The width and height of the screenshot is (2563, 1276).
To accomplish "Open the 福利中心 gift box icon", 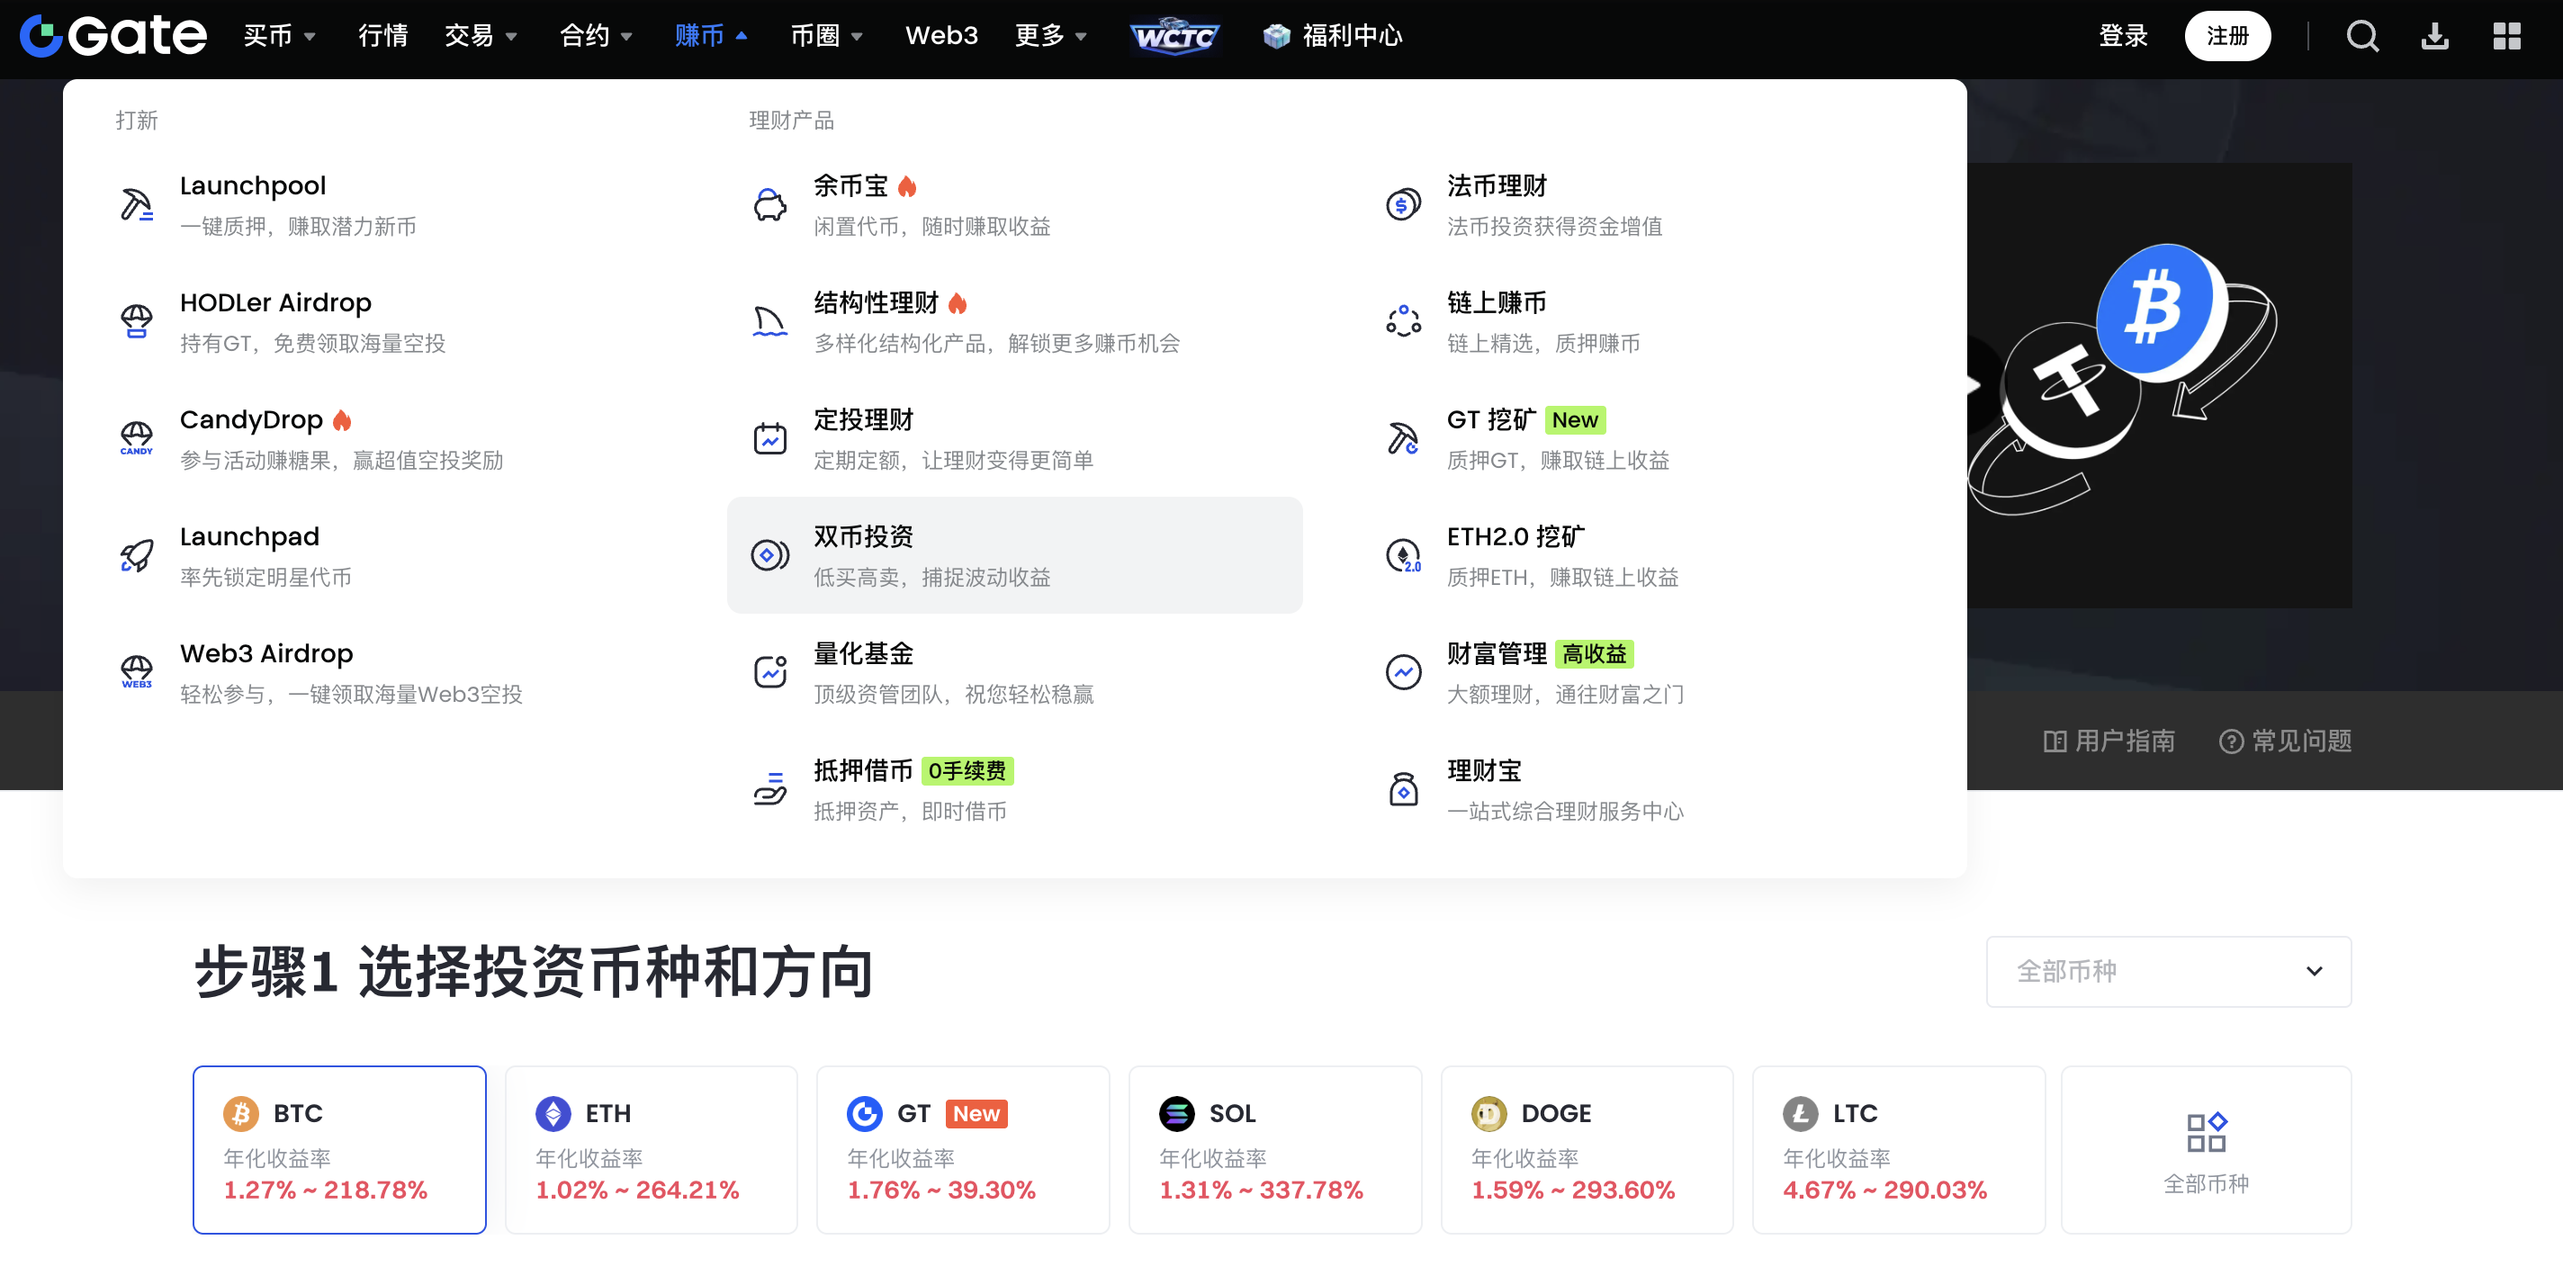I will click(1279, 36).
